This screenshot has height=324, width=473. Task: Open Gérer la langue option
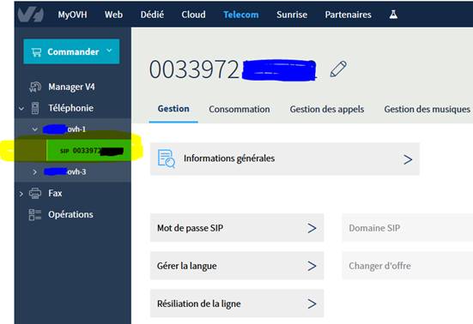click(237, 266)
